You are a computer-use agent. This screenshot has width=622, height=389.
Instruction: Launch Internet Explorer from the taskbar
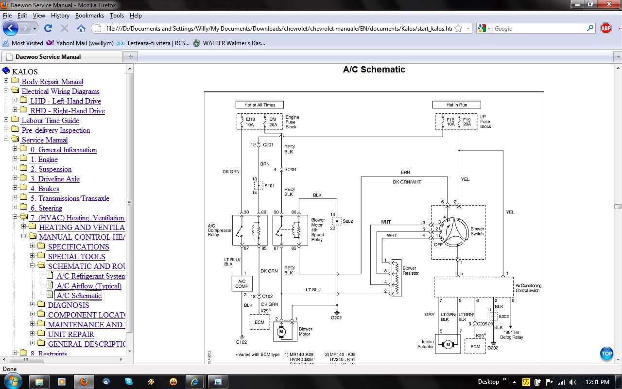coord(195,382)
